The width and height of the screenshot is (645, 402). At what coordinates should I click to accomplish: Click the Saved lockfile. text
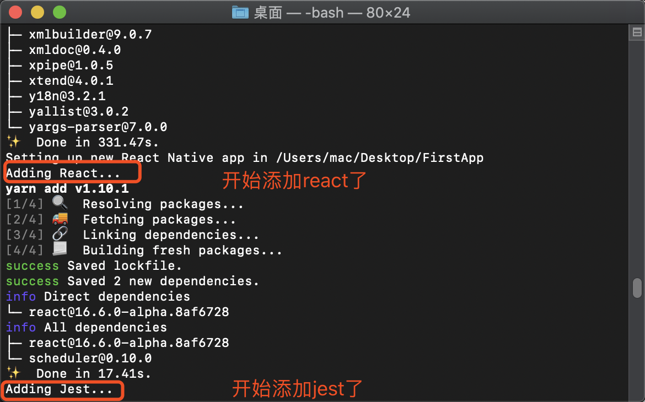tap(125, 266)
